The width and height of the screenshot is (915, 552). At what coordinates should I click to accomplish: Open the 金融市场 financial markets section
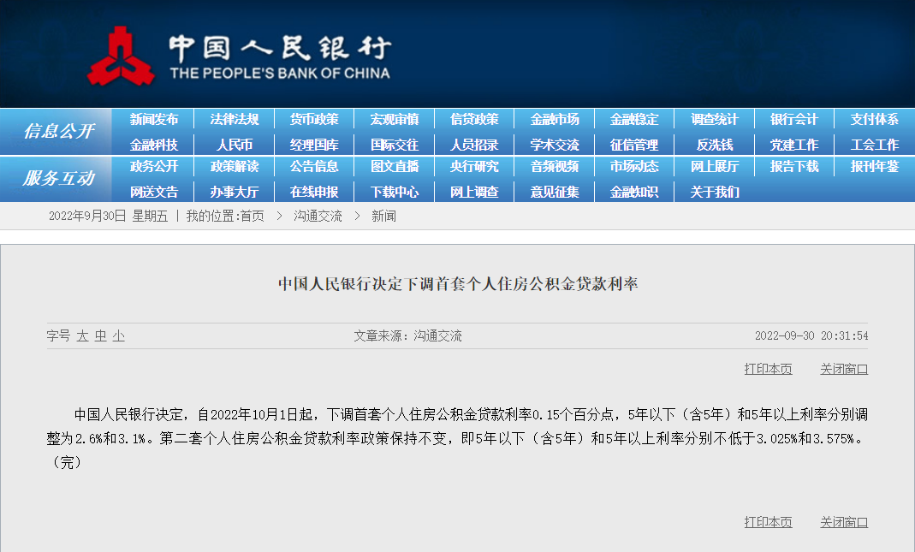(x=554, y=120)
